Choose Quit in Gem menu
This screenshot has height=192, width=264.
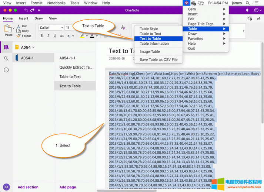[205, 48]
